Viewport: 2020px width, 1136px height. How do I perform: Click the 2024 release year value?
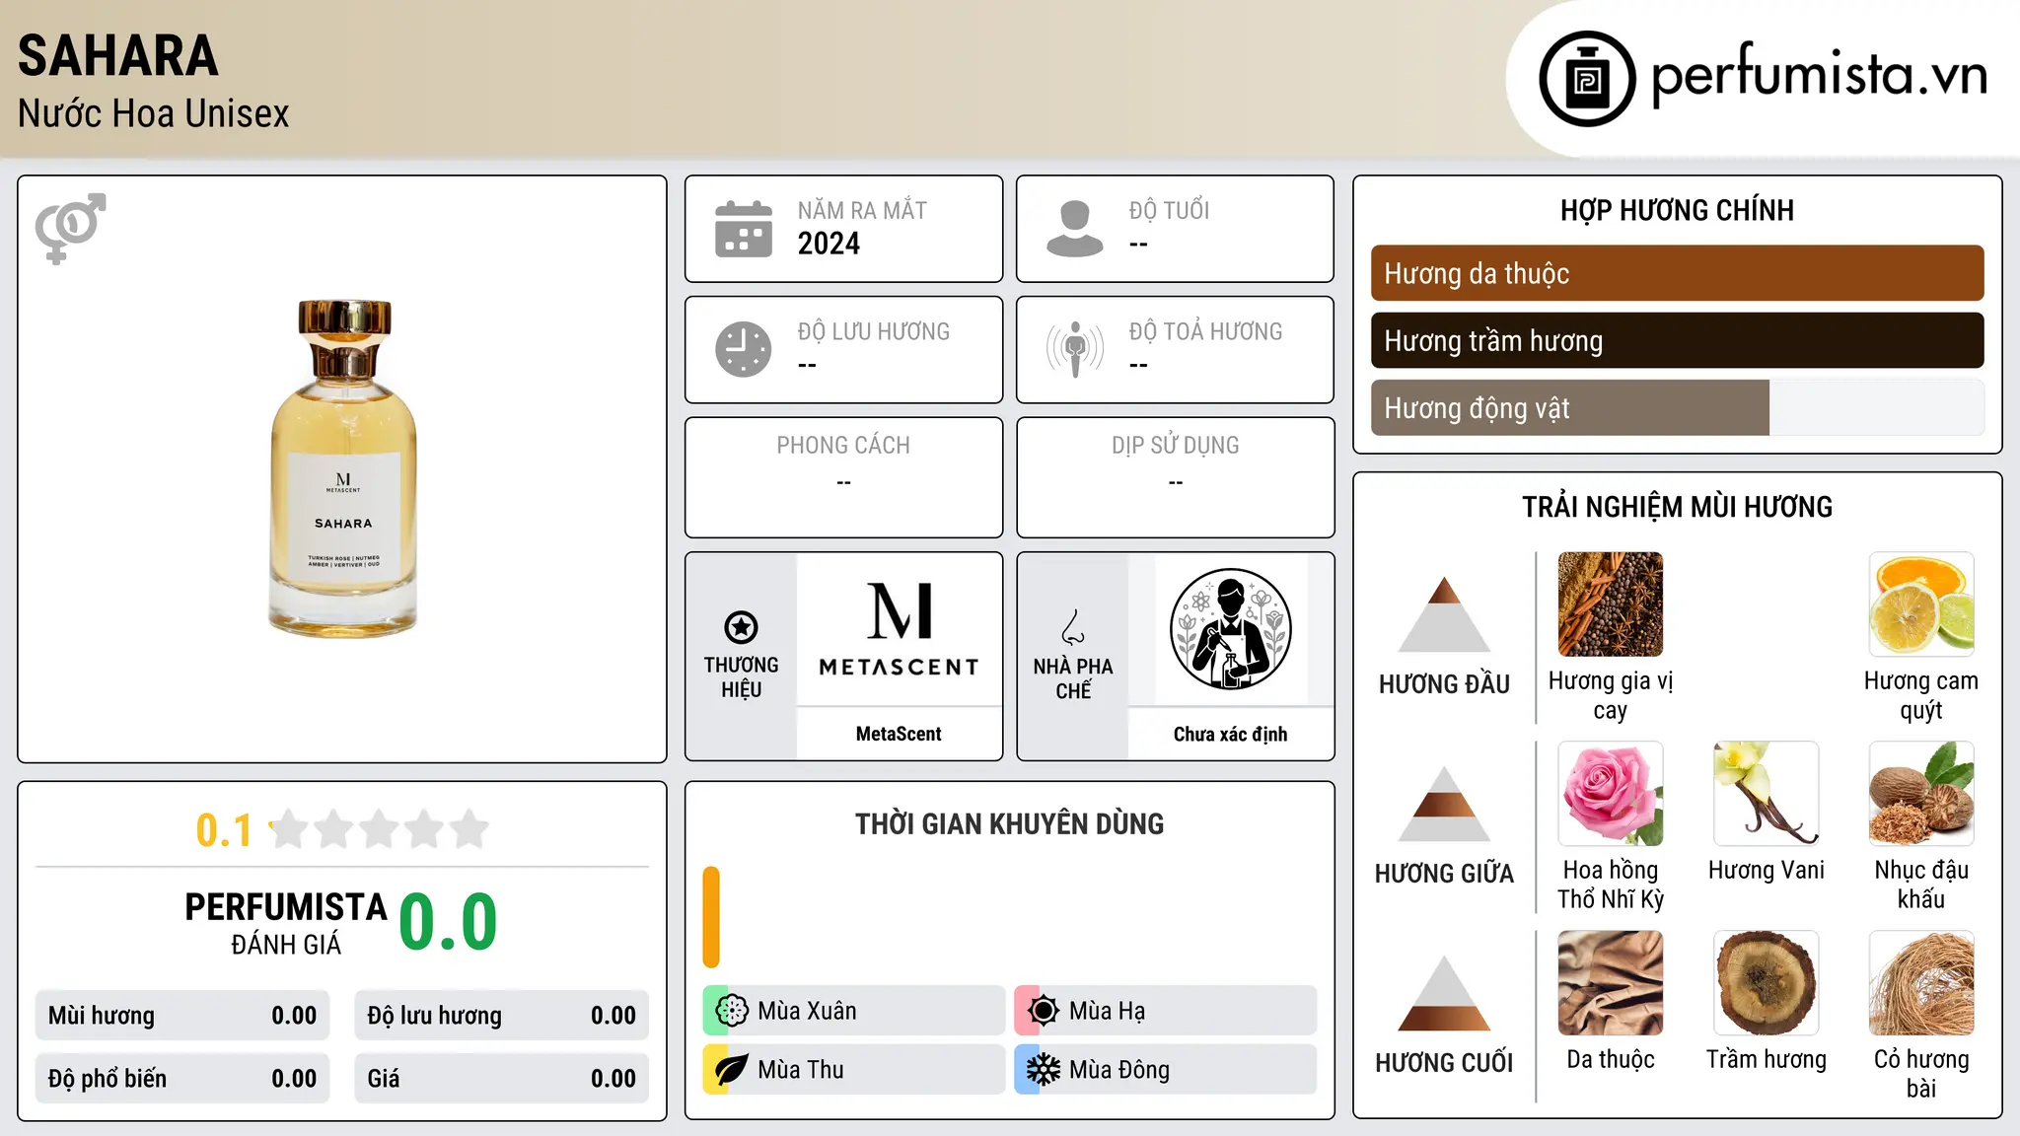(x=829, y=244)
